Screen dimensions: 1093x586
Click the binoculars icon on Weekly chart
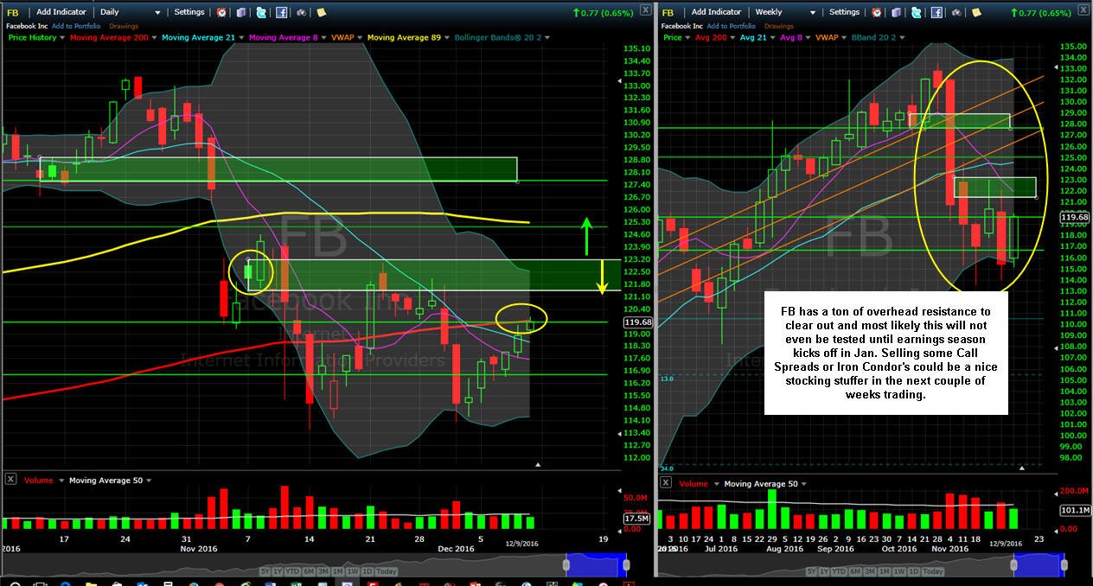point(956,12)
